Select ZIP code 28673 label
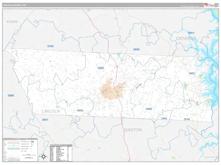Image resolution: width=221 pixels, height=165 pixels. click(x=191, y=33)
